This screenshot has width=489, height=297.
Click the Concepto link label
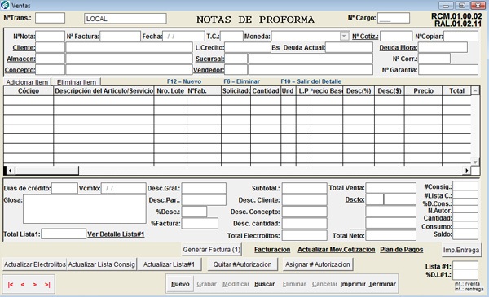click(x=20, y=70)
